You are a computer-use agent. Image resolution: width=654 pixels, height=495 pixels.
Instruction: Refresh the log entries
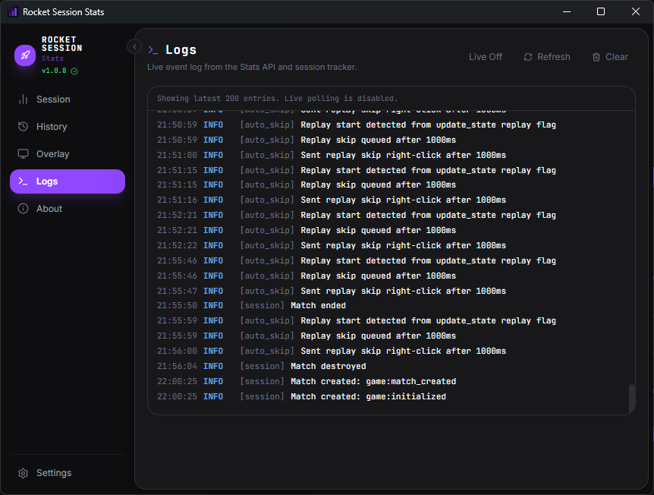[547, 57]
